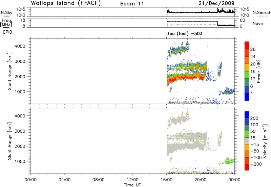This screenshot has height=187, width=271.
Task: Click the '08:00' time axis tick label
Action: coord(99,180)
